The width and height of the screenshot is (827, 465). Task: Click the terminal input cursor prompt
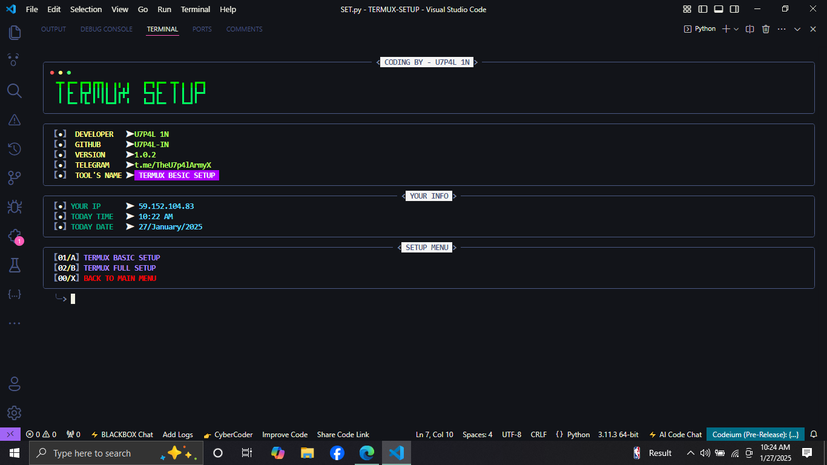(x=73, y=298)
